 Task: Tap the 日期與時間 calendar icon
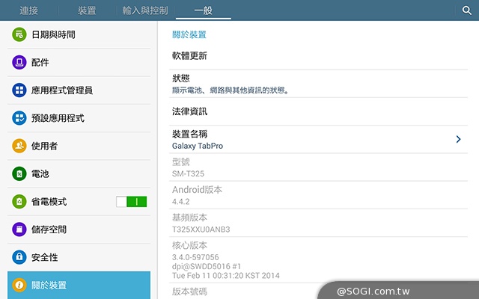pos(19,35)
